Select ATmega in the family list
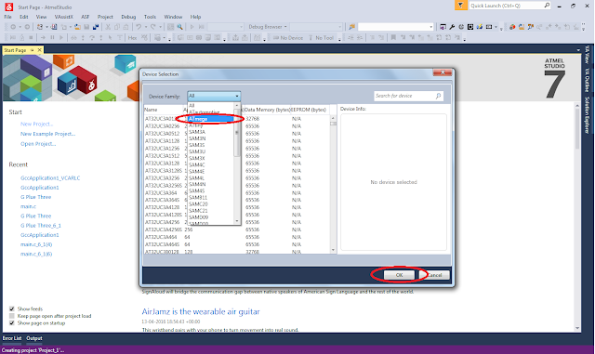 click(211, 119)
